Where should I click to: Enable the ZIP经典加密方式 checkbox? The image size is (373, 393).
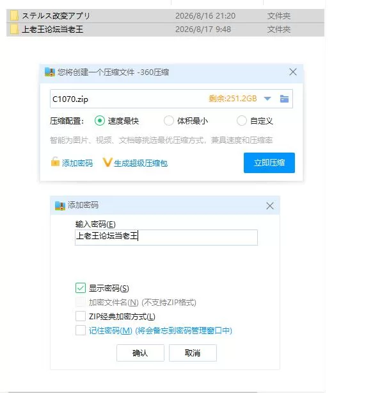point(81,316)
